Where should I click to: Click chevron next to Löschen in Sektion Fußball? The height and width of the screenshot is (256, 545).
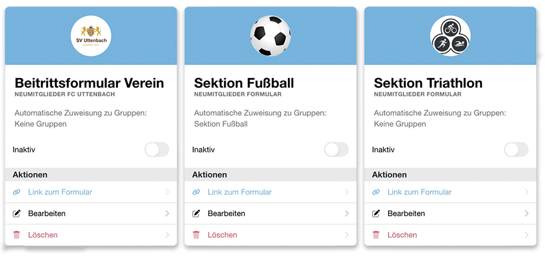(347, 235)
